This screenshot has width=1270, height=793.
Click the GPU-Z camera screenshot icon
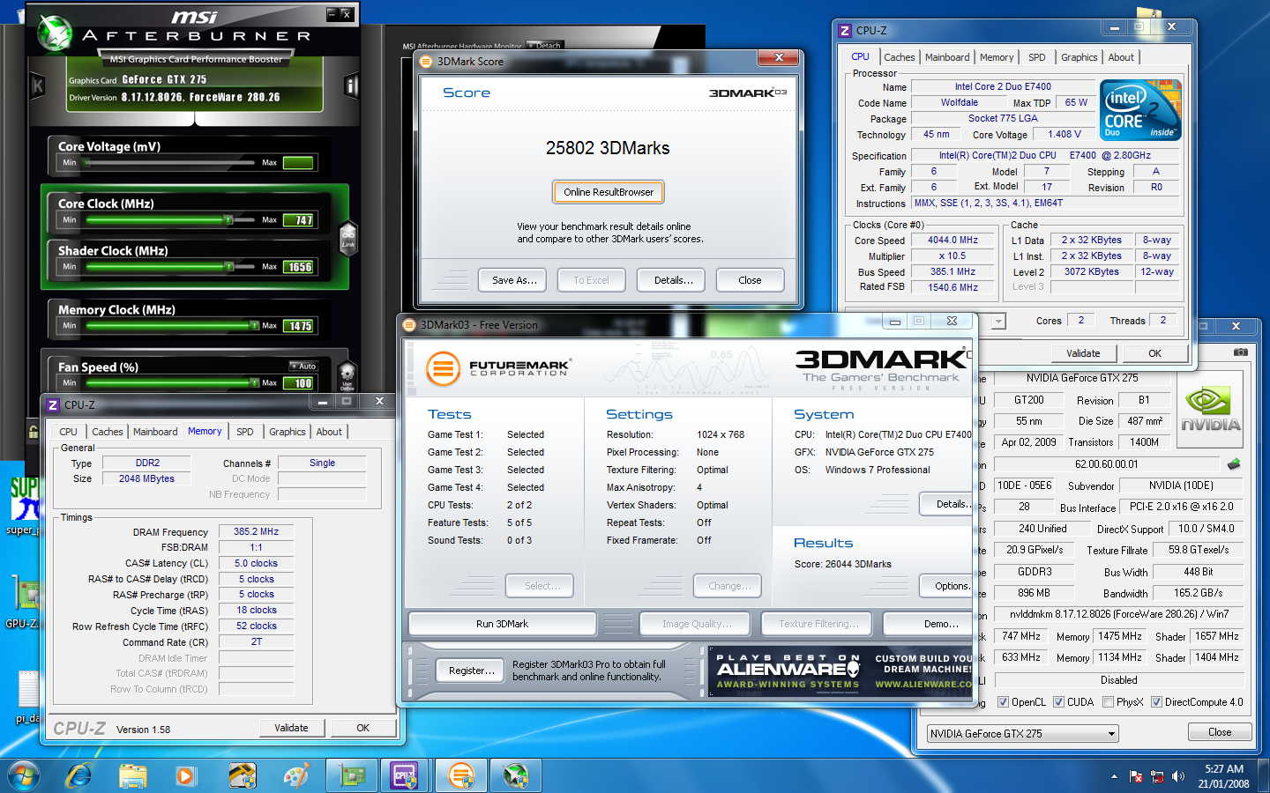pyautogui.click(x=1241, y=352)
